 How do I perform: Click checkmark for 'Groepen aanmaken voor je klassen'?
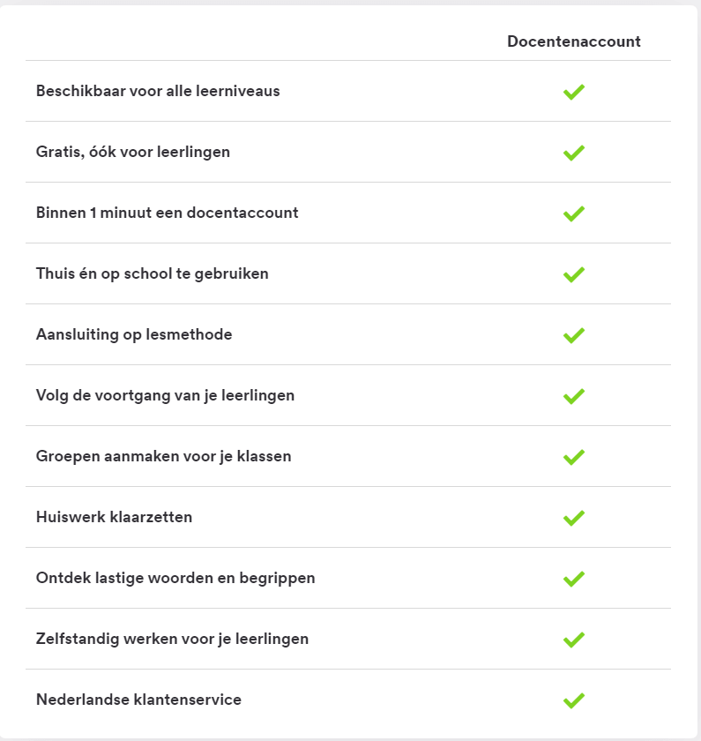coord(574,457)
